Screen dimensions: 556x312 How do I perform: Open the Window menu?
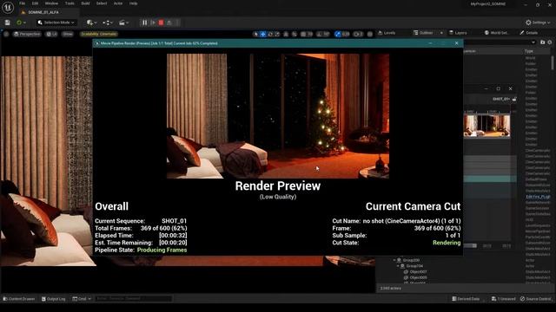[52, 3]
